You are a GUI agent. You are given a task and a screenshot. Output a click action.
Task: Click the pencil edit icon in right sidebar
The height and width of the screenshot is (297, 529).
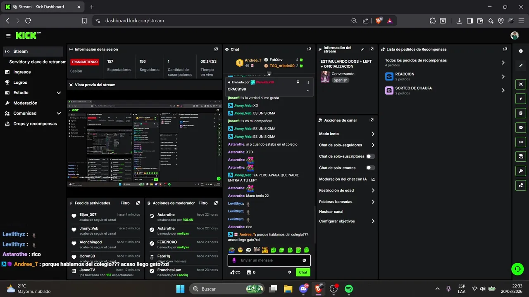(x=521, y=65)
